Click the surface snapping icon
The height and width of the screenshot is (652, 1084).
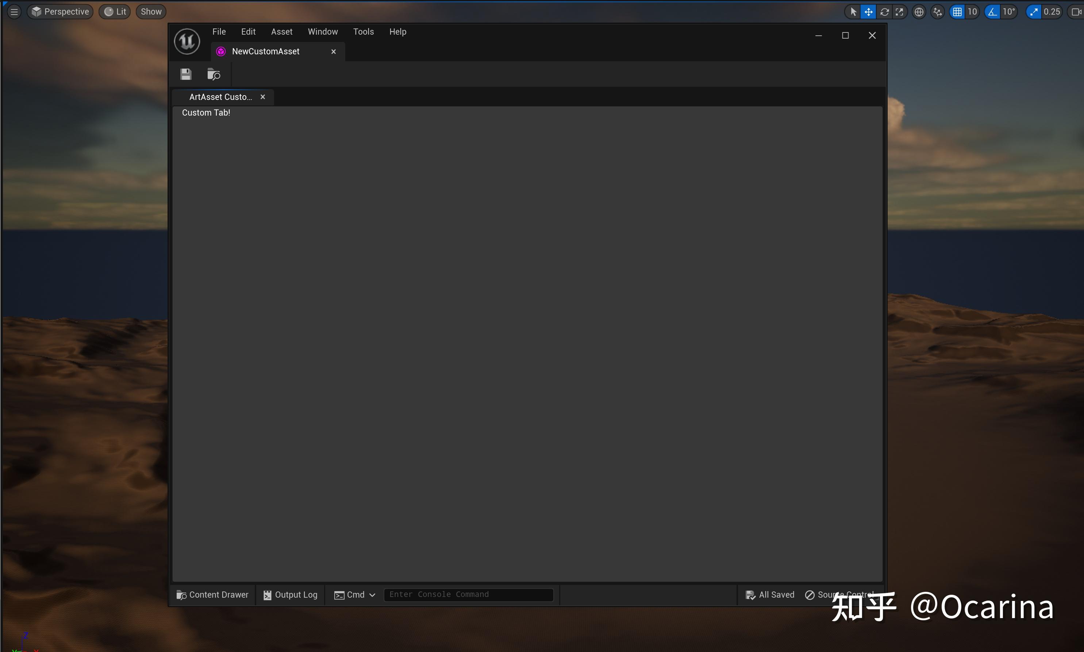coord(938,12)
